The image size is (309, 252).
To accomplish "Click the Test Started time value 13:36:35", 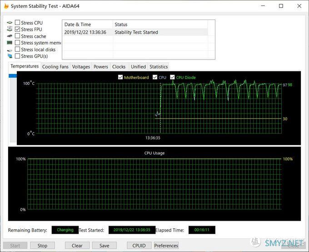I will (x=132, y=230).
